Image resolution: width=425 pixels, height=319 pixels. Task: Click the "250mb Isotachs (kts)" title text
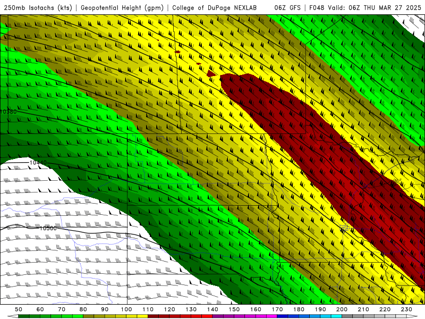pyautogui.click(x=38, y=7)
